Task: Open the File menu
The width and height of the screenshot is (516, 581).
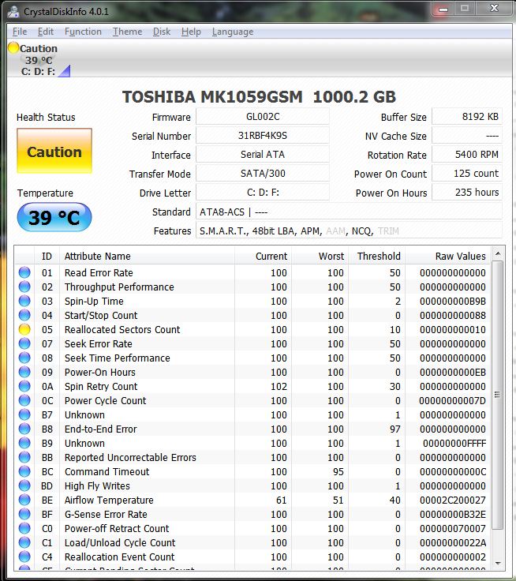Action: (20, 32)
